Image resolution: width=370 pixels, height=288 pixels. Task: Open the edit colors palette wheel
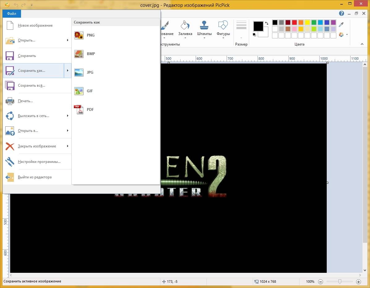[x=341, y=35]
